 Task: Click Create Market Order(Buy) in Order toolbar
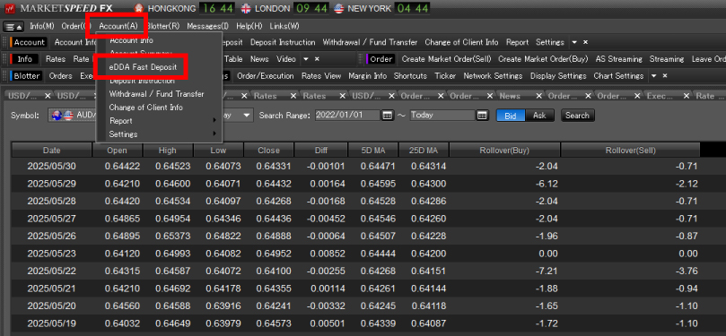tap(543, 59)
